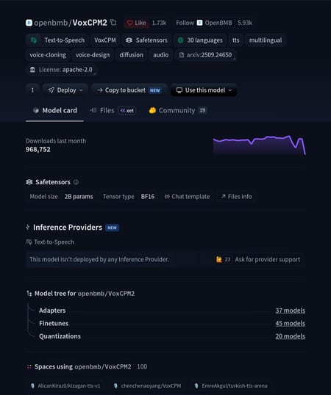Click the Safetensors library tag
Image resolution: width=331 pixels, height=395 pixels.
pyautogui.click(x=146, y=40)
